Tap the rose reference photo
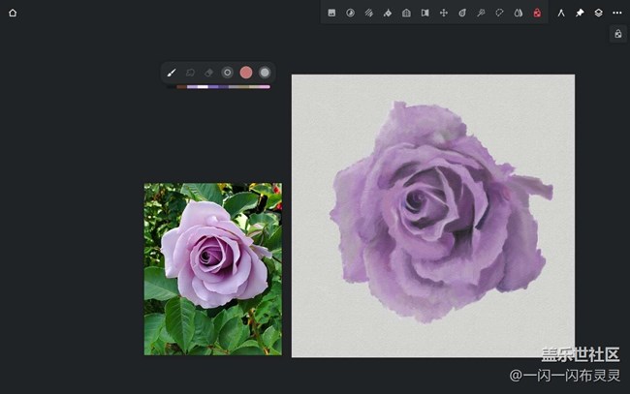Screen dimensions: 630x394 (213, 269)
